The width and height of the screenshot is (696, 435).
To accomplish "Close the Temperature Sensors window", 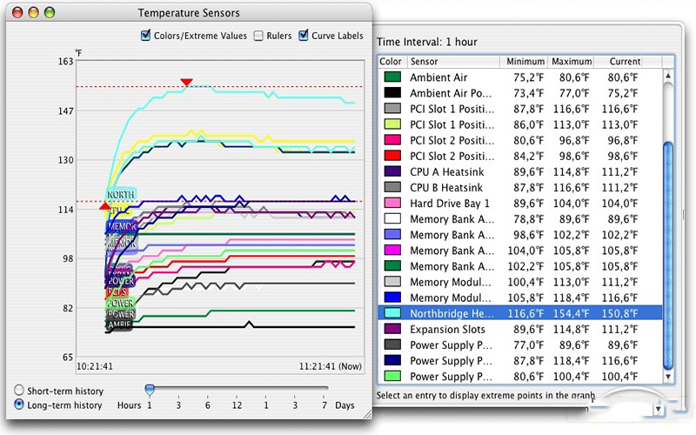I will (x=17, y=12).
